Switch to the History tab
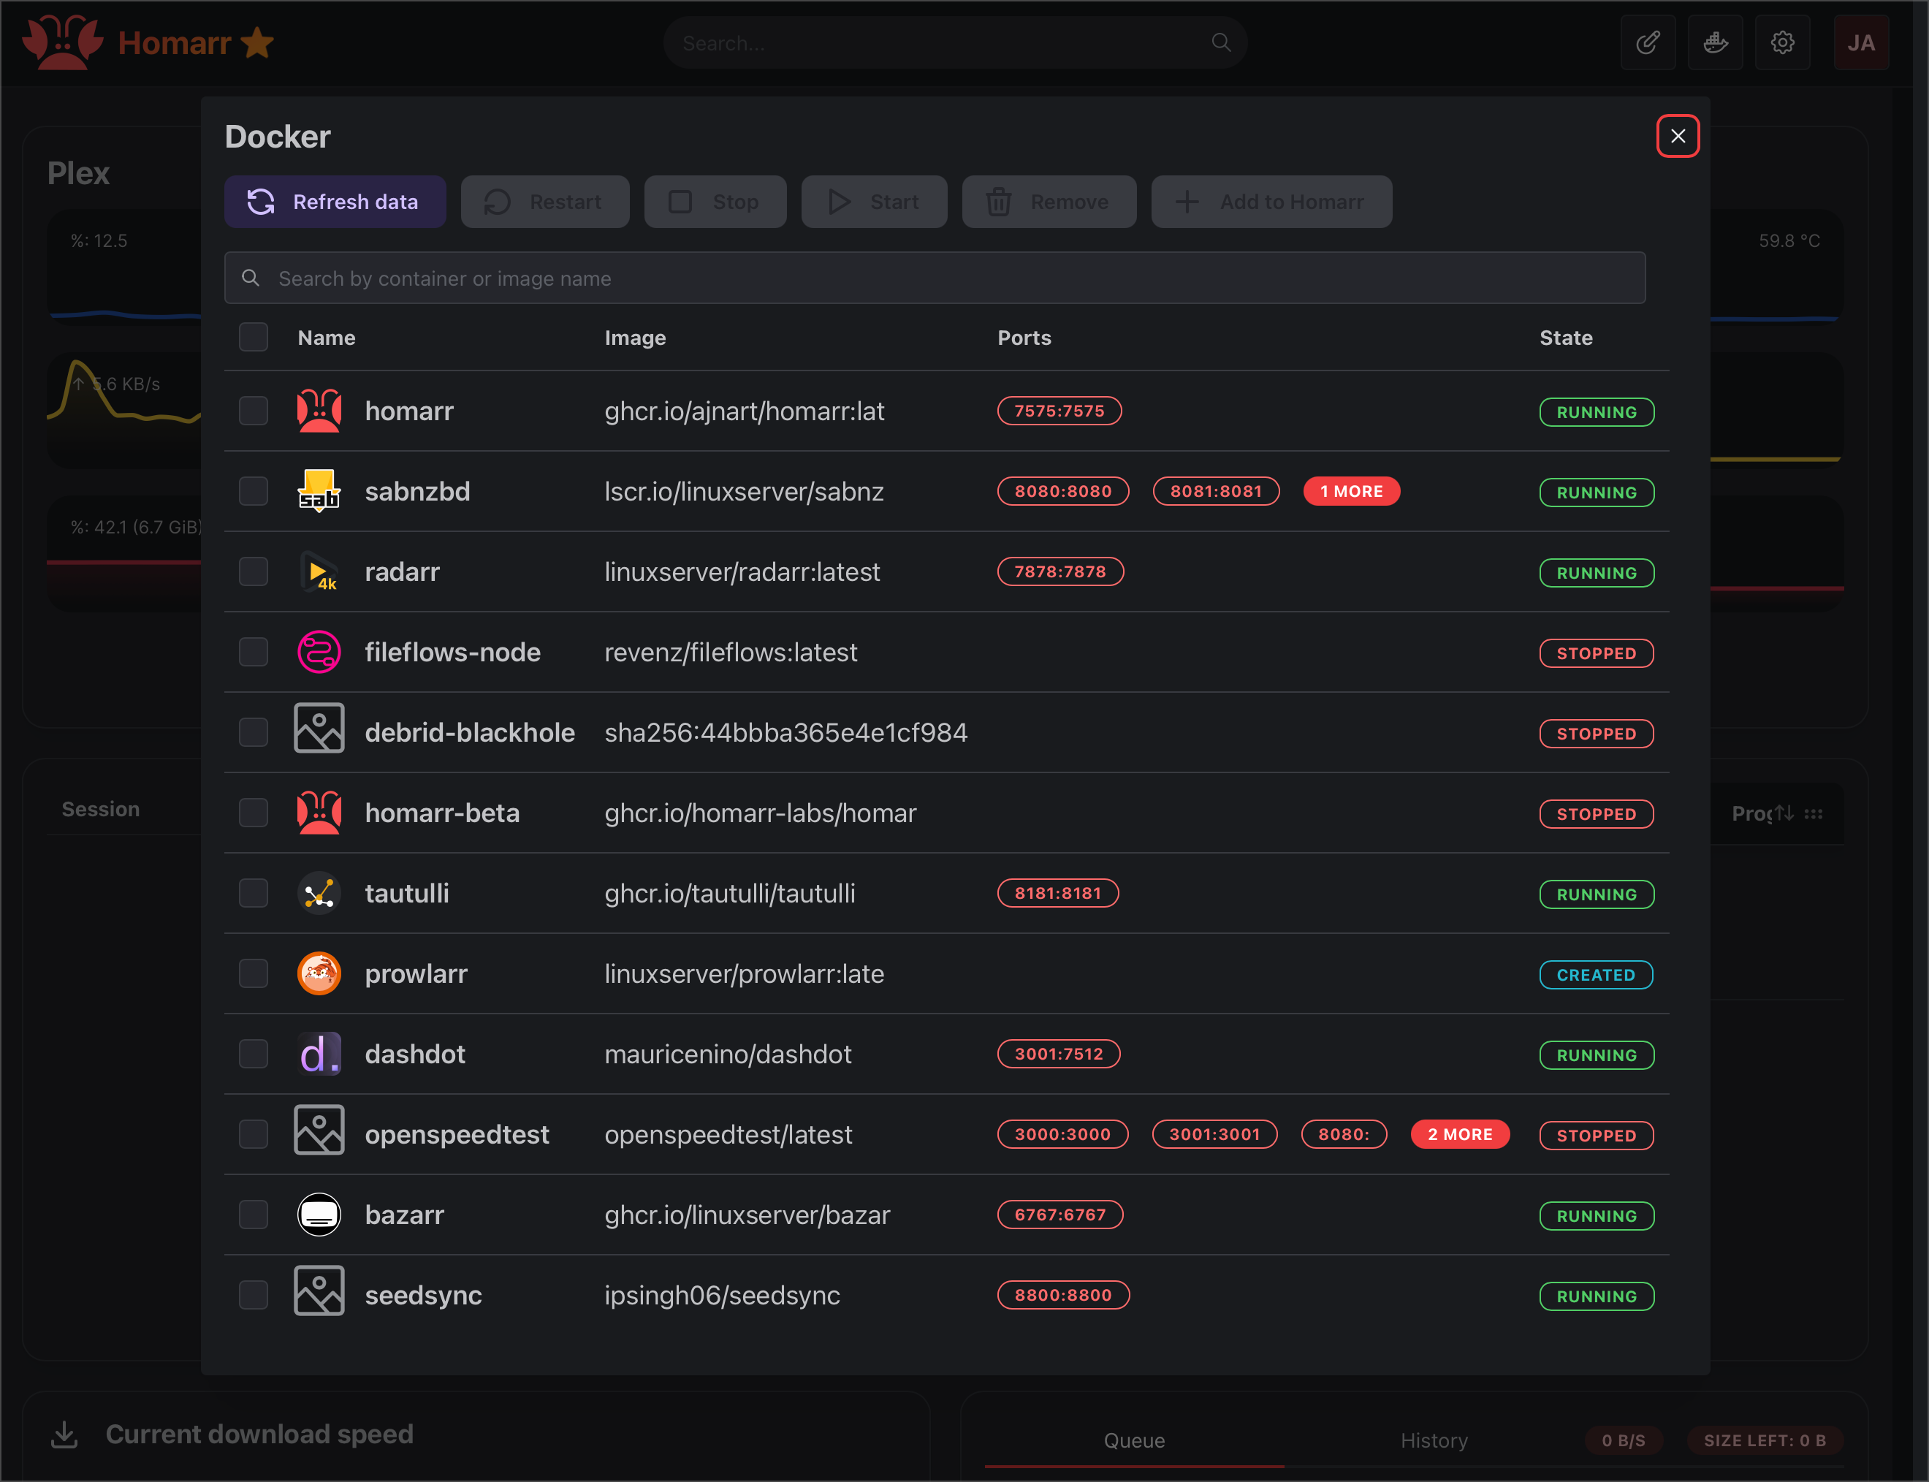The width and height of the screenshot is (1929, 1482). tap(1434, 1440)
